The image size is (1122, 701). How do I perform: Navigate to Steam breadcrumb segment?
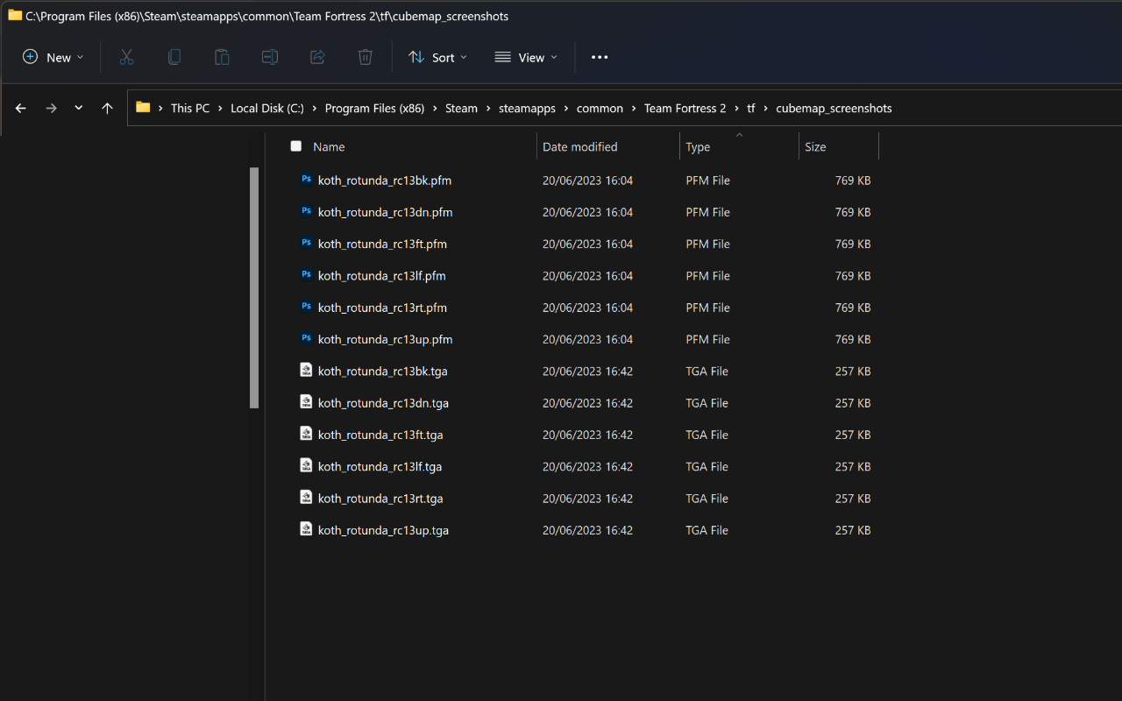pyautogui.click(x=461, y=109)
